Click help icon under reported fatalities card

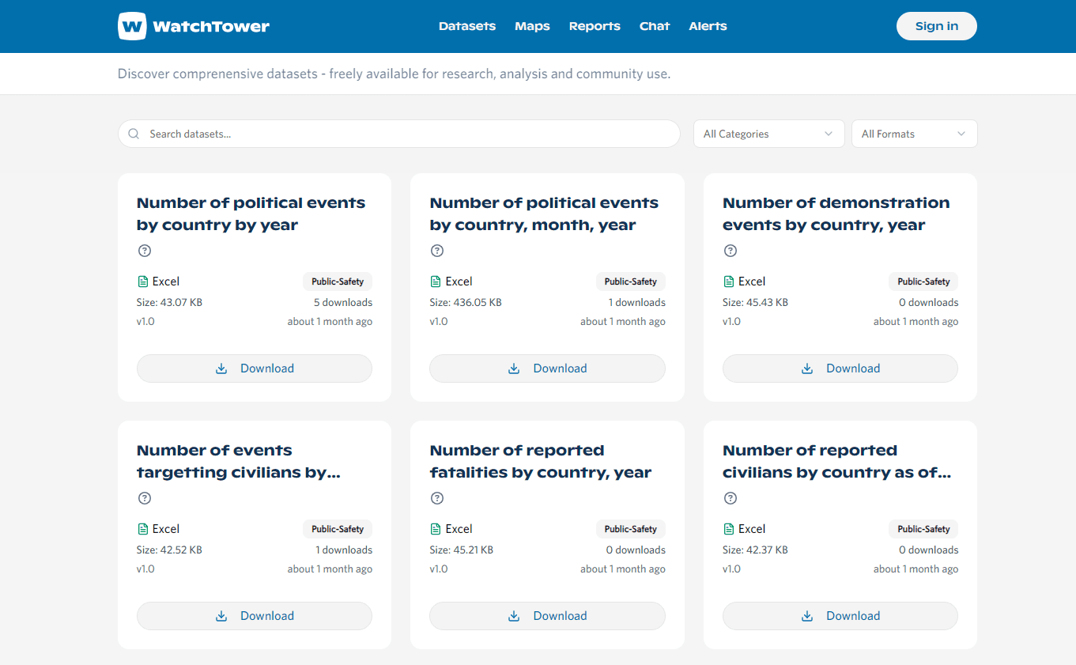tap(437, 498)
